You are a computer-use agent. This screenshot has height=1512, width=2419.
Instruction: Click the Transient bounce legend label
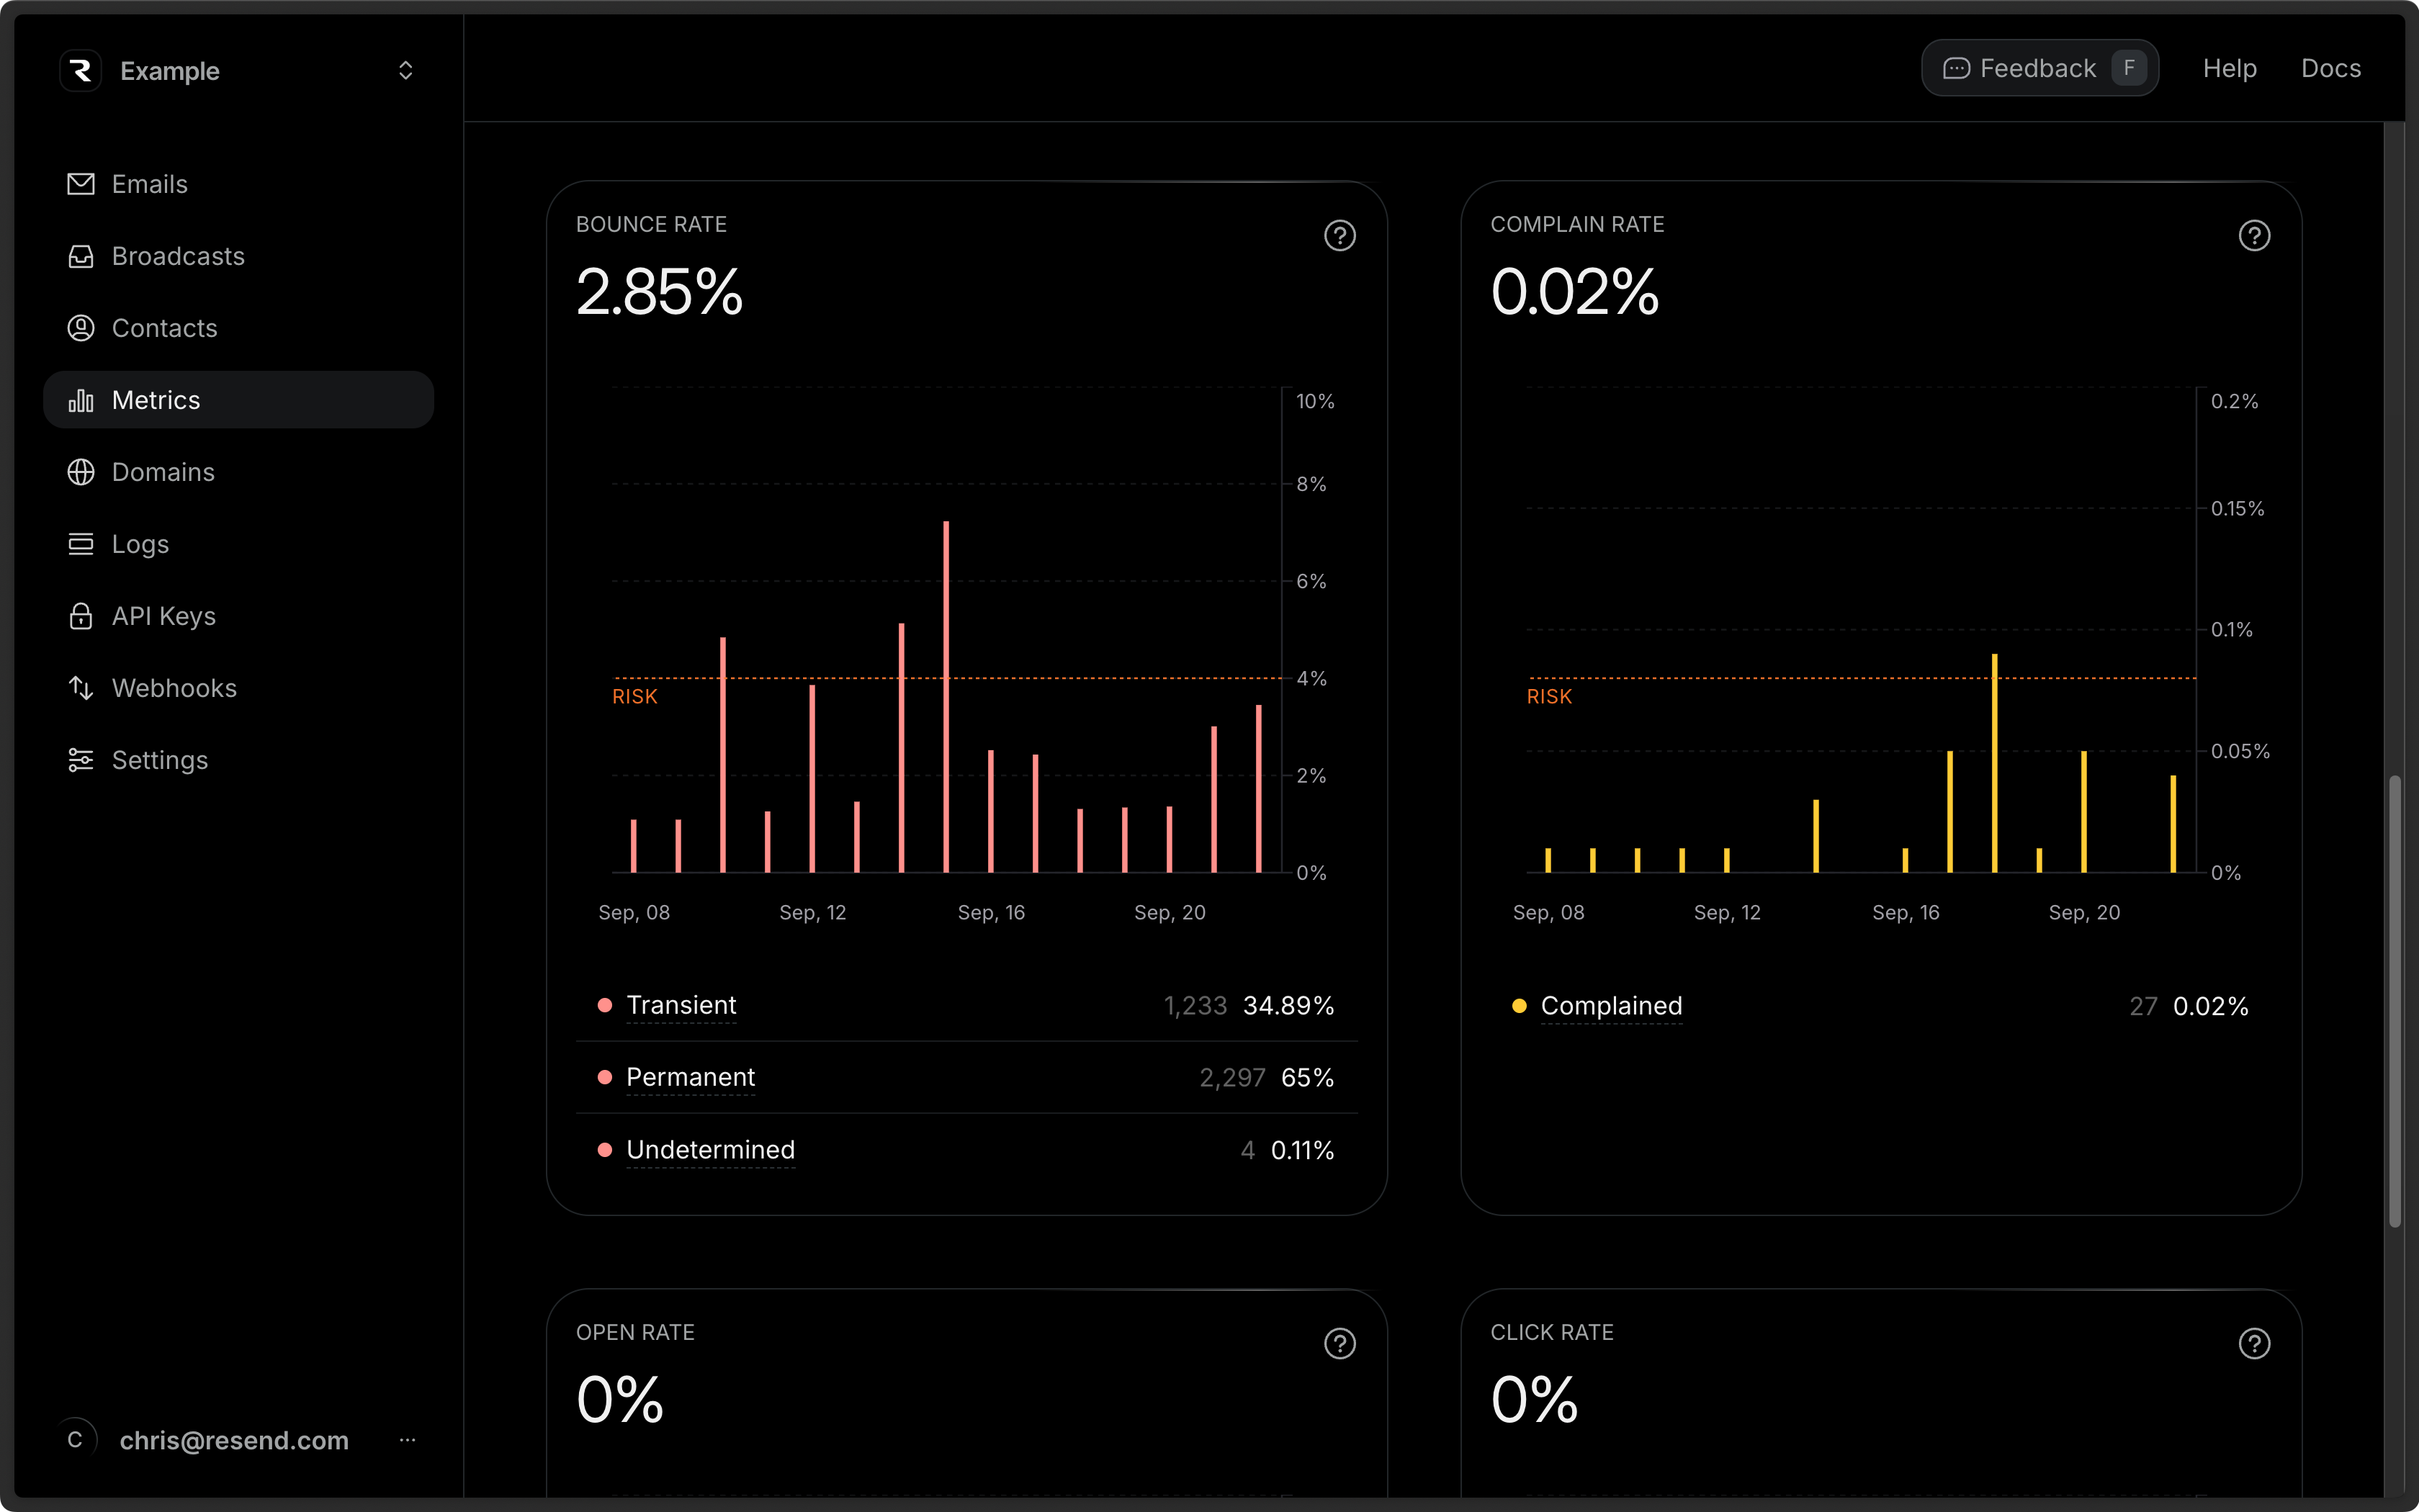pos(681,1005)
